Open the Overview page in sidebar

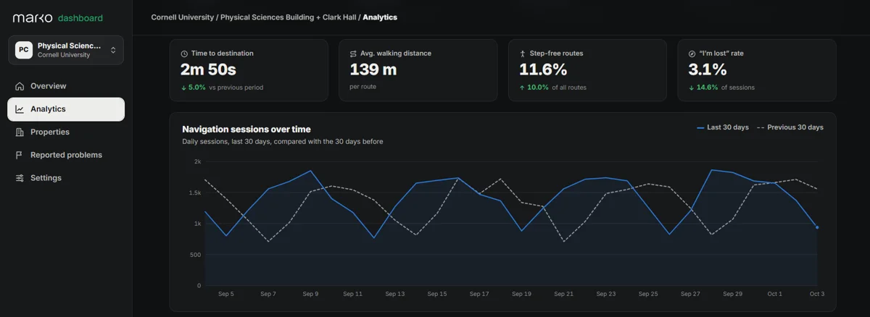click(x=66, y=86)
